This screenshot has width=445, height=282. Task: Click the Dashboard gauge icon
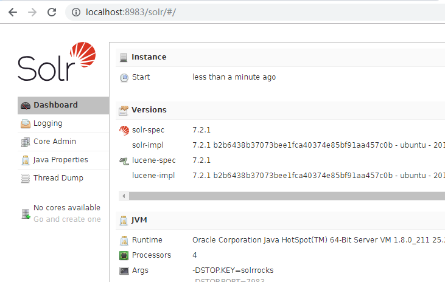26,105
